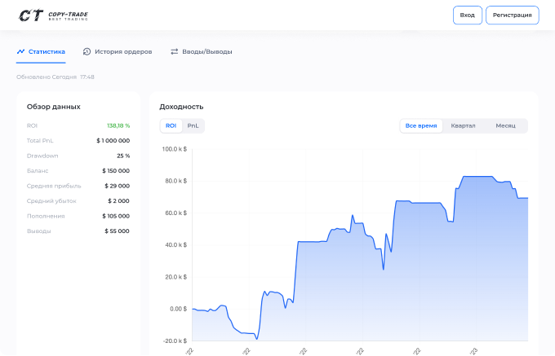Click the -20.0 k $ axis label

(175, 341)
